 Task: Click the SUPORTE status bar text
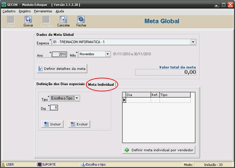tap(49, 164)
